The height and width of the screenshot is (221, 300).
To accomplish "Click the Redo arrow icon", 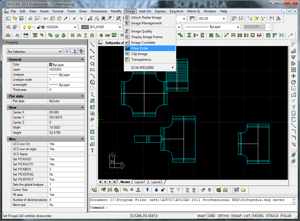I will [81, 19].
